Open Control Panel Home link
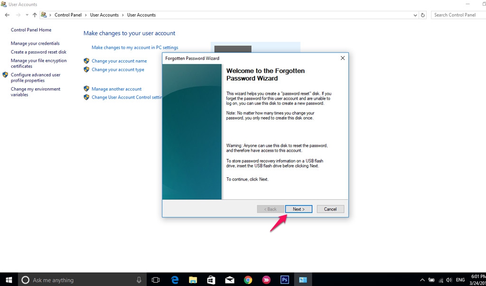The image size is (486, 286). pos(31,30)
